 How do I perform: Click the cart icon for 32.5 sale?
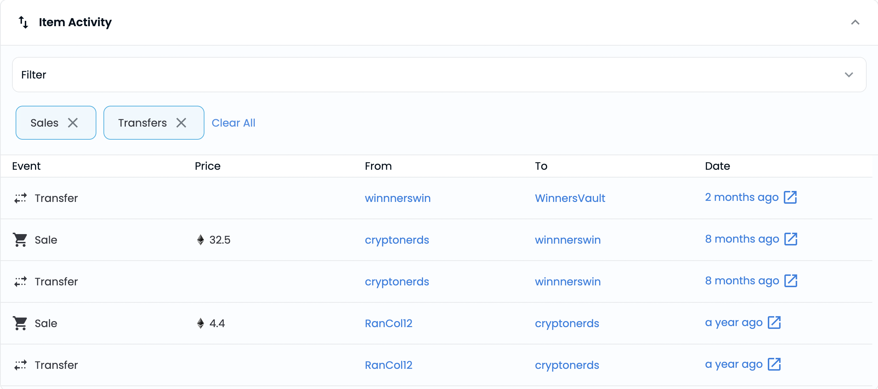point(20,240)
